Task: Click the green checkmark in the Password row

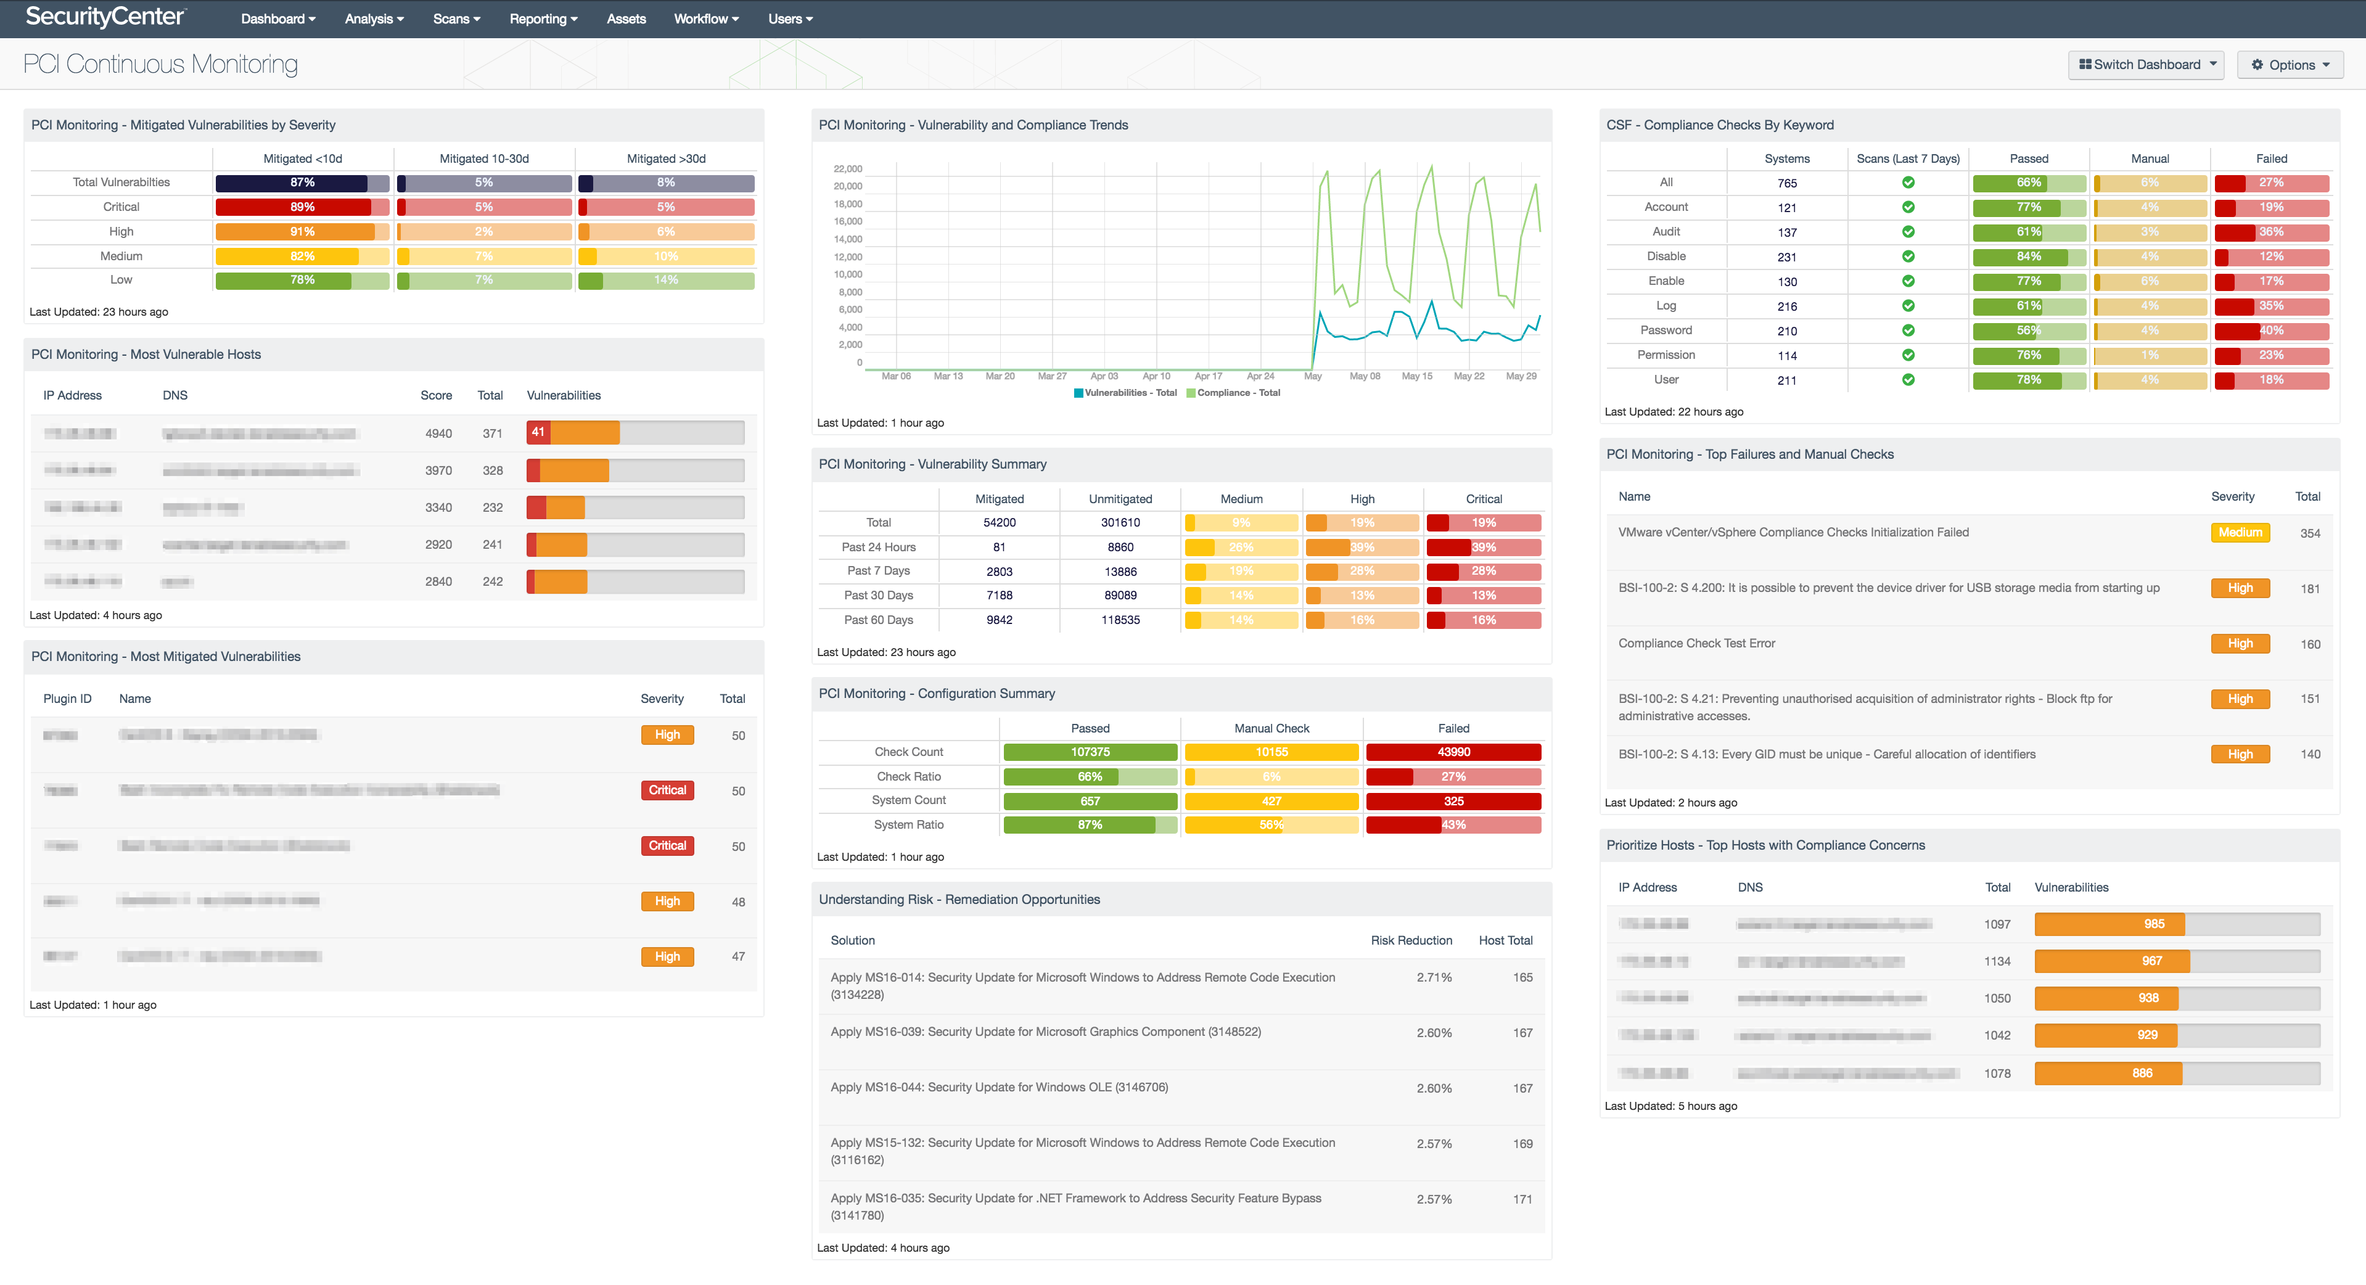Action: [1908, 330]
